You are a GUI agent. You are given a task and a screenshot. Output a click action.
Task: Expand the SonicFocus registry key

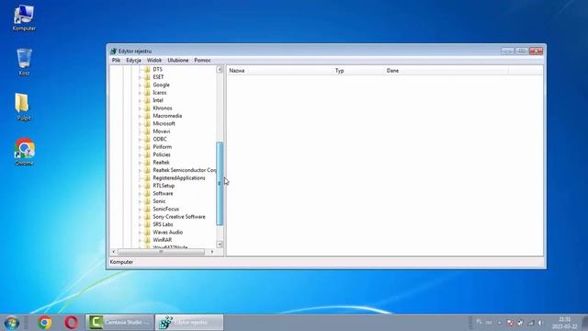point(140,209)
